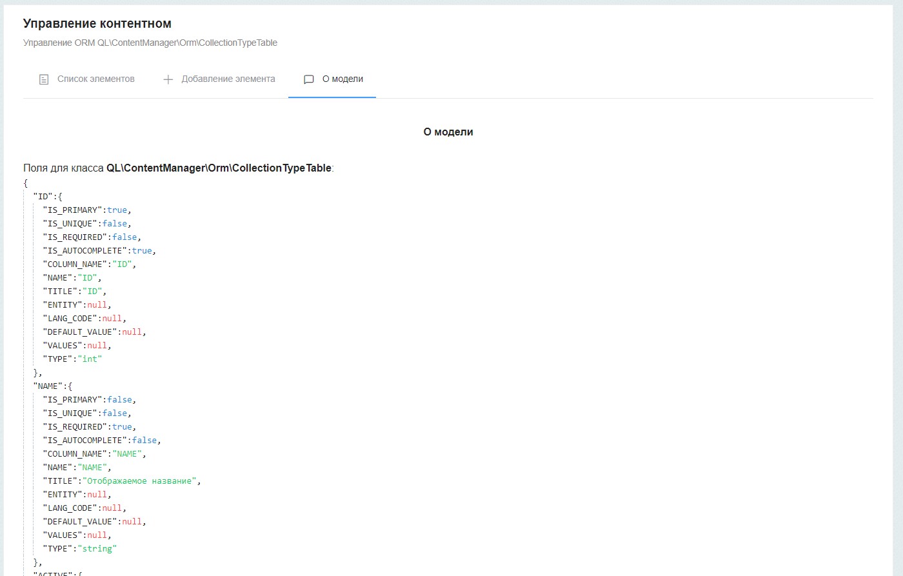This screenshot has height=576, width=903.
Task: Click the speech bubble icon for О модели
Action: click(x=309, y=79)
